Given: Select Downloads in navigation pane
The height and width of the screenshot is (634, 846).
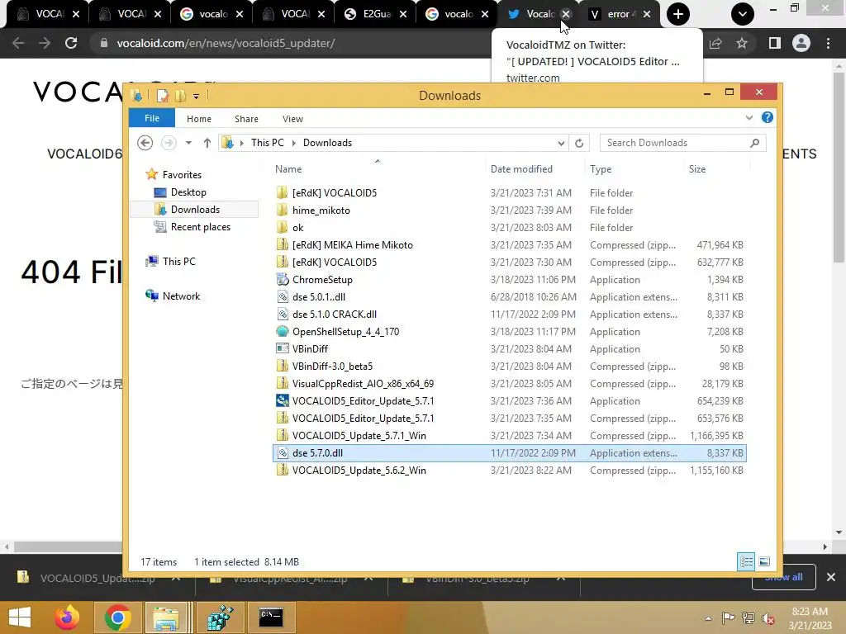Looking at the screenshot, I should tap(194, 209).
